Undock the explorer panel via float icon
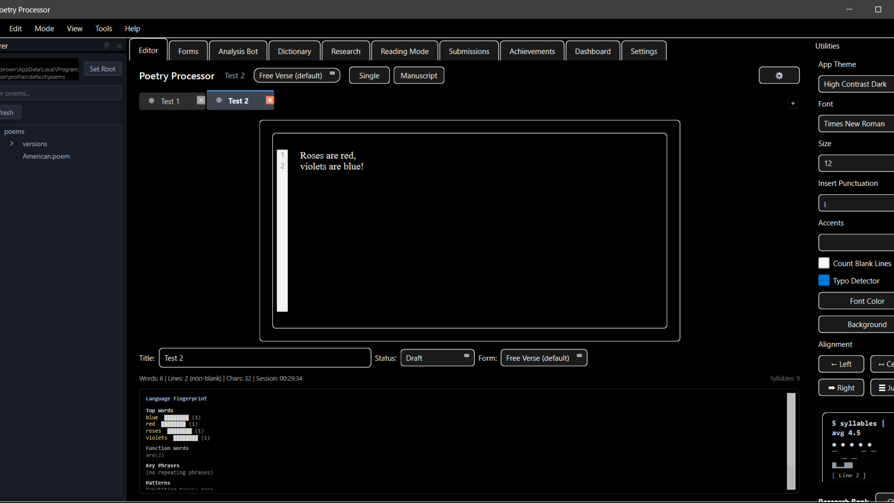 point(106,45)
